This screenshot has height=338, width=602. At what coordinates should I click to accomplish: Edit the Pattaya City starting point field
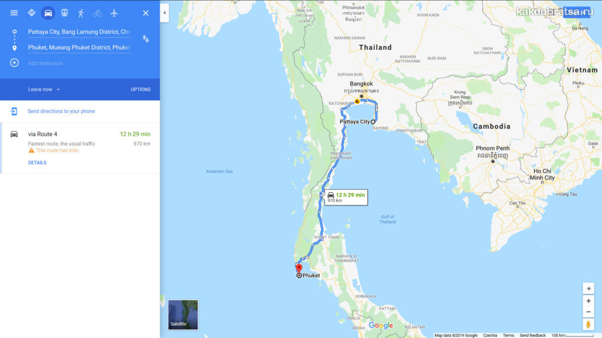click(79, 32)
